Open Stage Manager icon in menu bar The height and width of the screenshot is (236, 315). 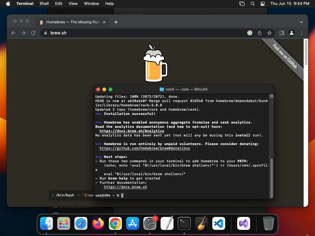[242, 4]
